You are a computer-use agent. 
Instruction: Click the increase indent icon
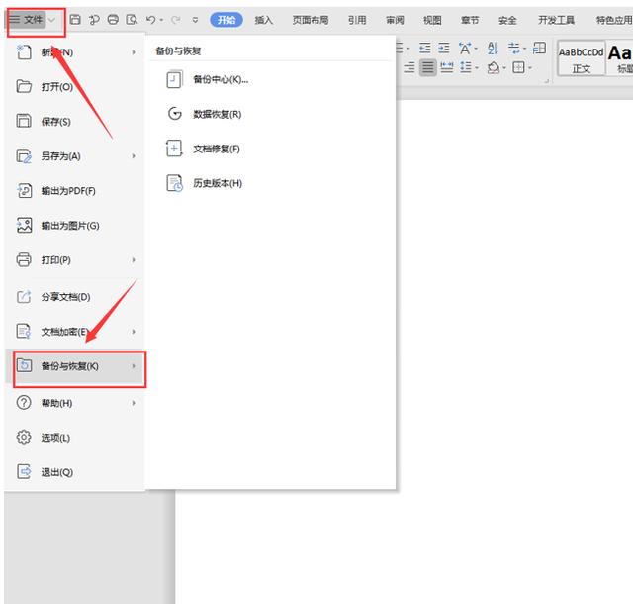point(444,49)
